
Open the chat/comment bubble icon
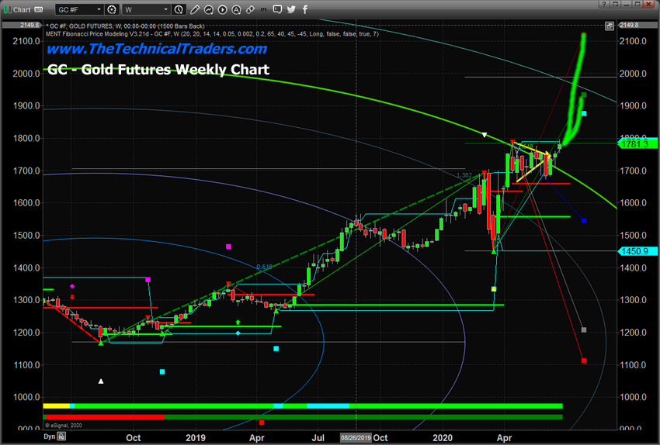click(x=277, y=9)
